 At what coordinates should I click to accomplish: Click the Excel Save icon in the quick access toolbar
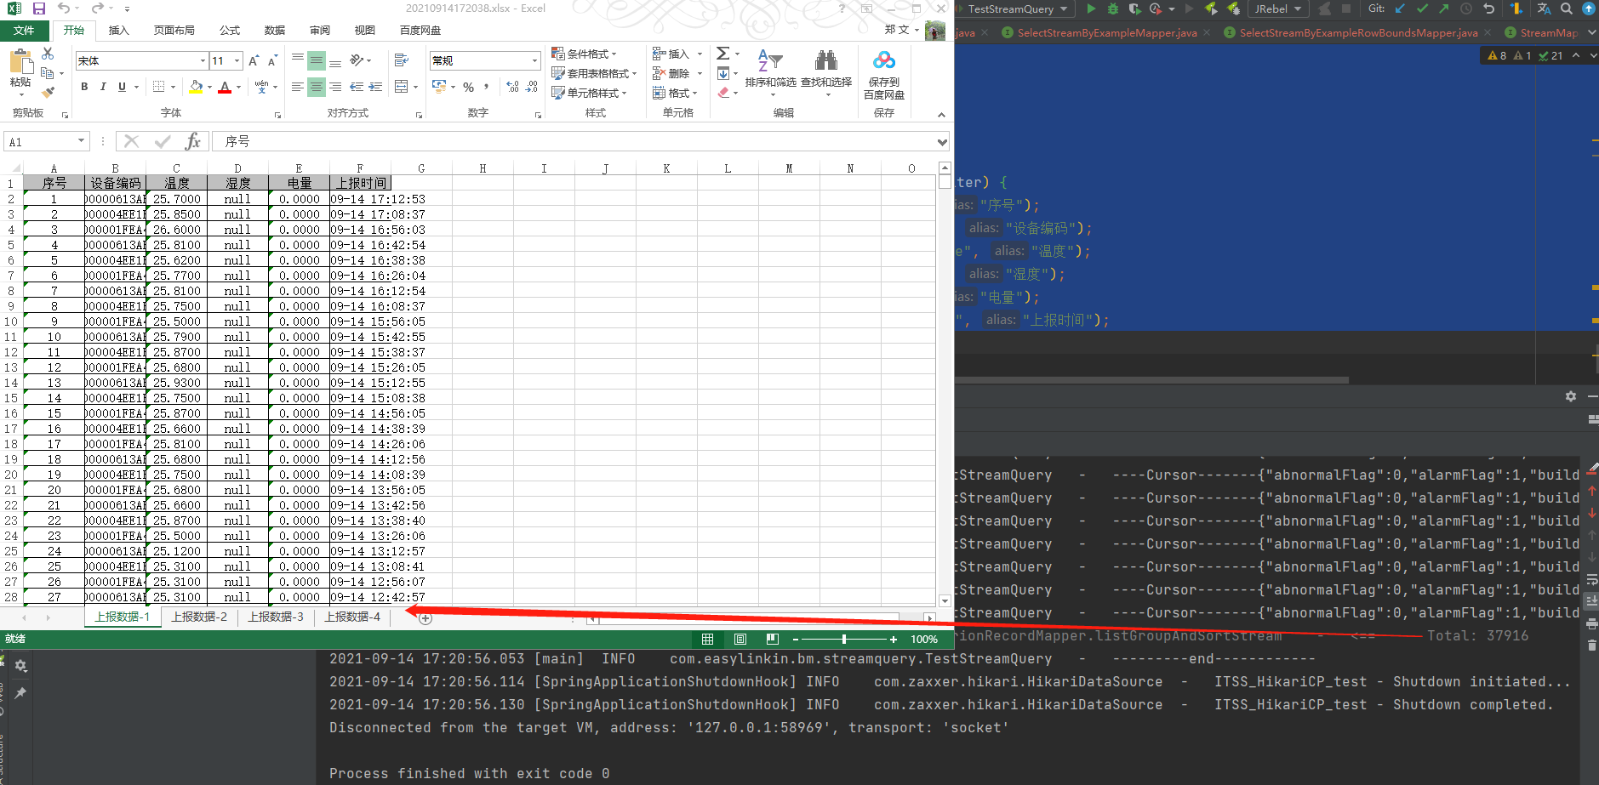pos(38,9)
